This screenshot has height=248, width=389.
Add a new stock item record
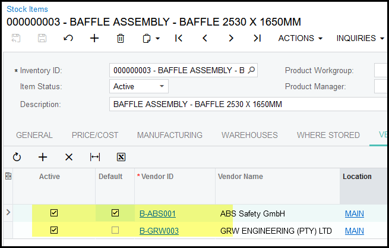click(94, 39)
